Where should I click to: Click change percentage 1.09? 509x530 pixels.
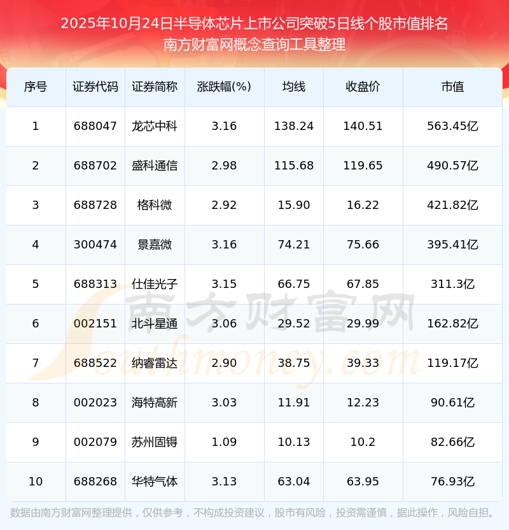pos(224,442)
